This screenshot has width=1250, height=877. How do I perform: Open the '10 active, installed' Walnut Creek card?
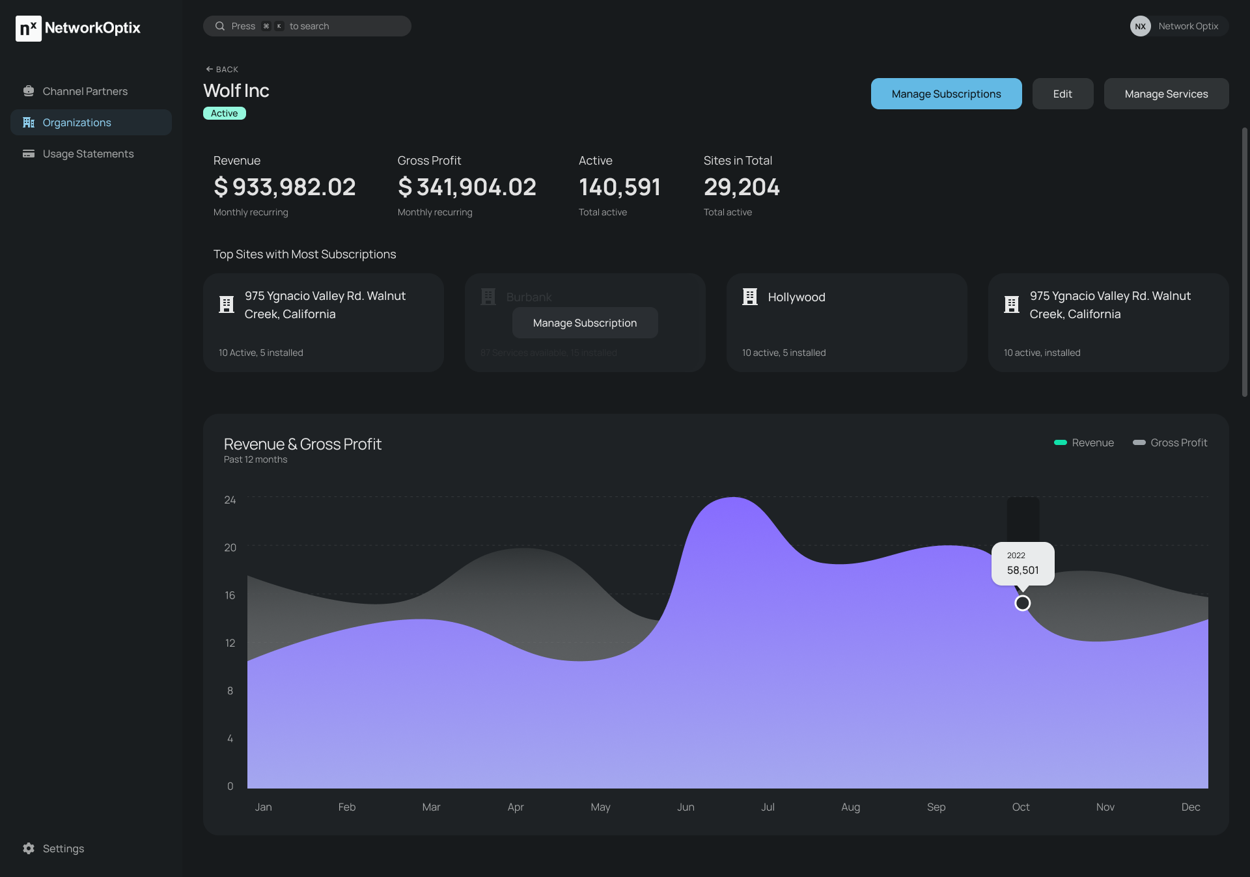1109,323
